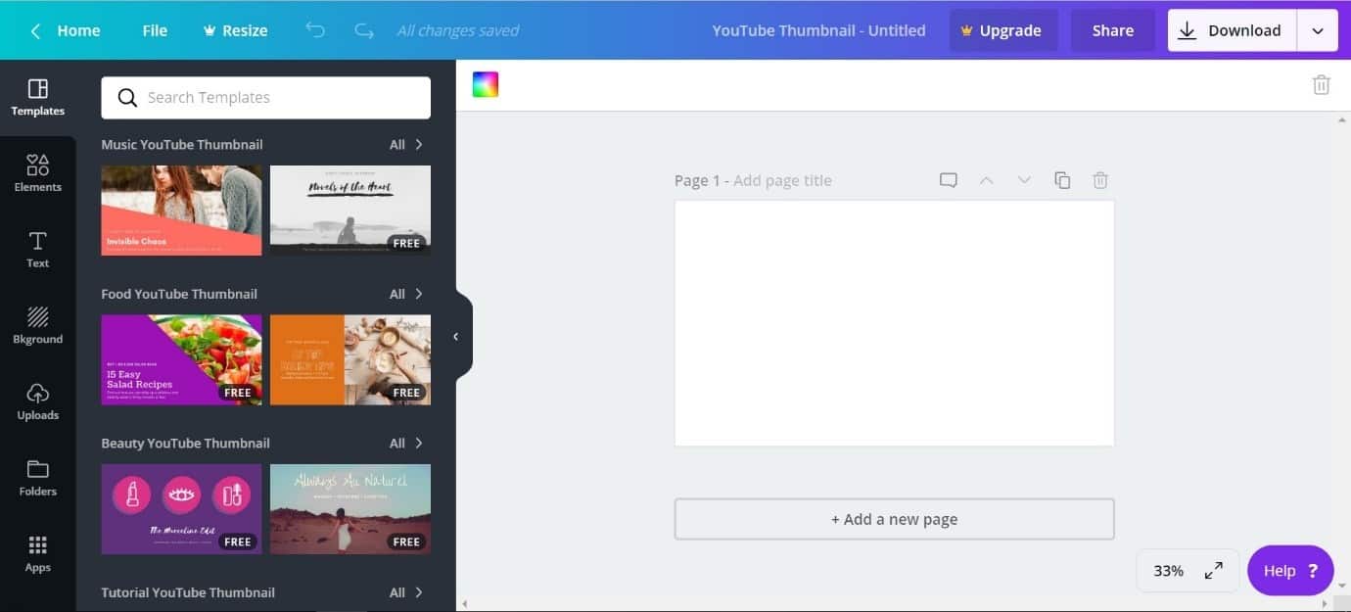Click the 'Food YouTube Thumbnail' heading
Screen dimensions: 1351x612
click(179, 294)
